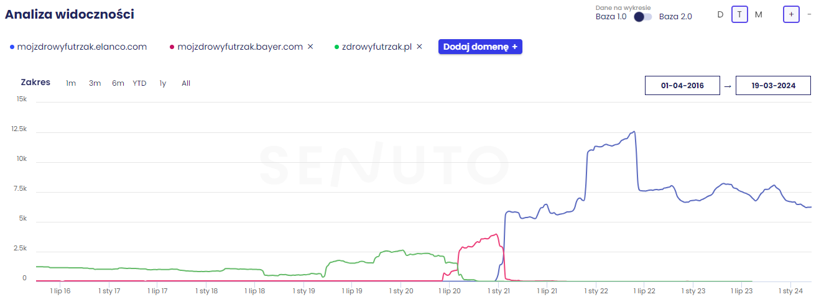The width and height of the screenshot is (829, 302).
Task: Remove mojzdrowyfutrzak.bayer.com domain with X
Action: tap(310, 47)
